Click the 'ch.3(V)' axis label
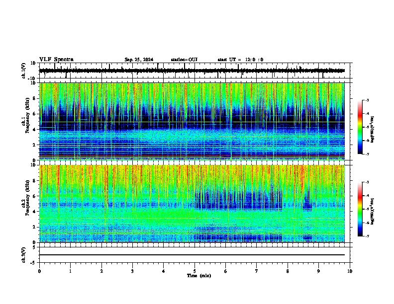 click(x=24, y=255)
